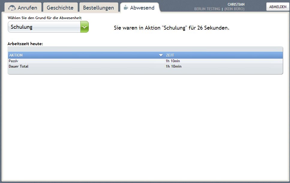This screenshot has height=183, width=290.
Task: Sort table by the AKTION column header
Action: 86,55
